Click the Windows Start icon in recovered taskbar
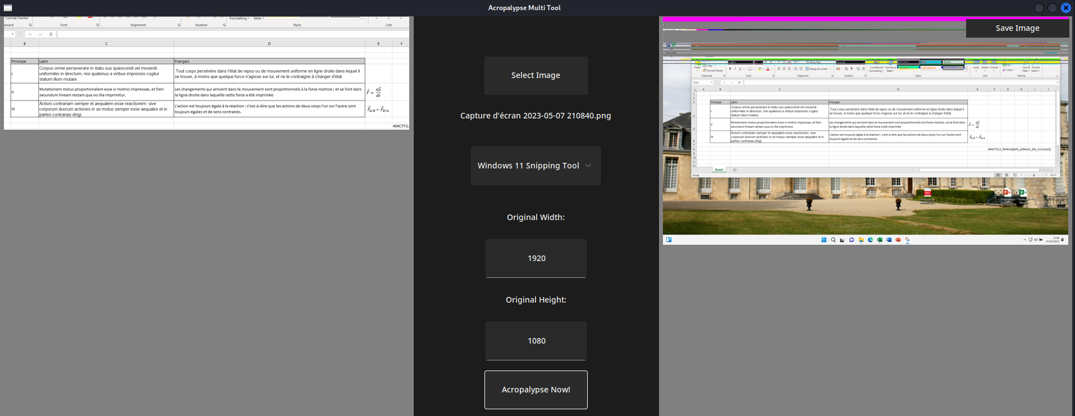Image resolution: width=1075 pixels, height=416 pixels. tap(824, 240)
